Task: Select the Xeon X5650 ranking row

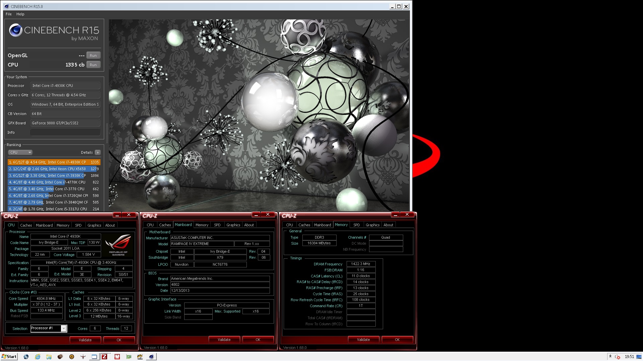Action: (54, 169)
